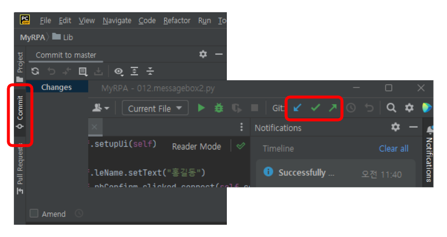Open IDE settings gear in toolbar
447x237 pixels.
click(x=409, y=108)
